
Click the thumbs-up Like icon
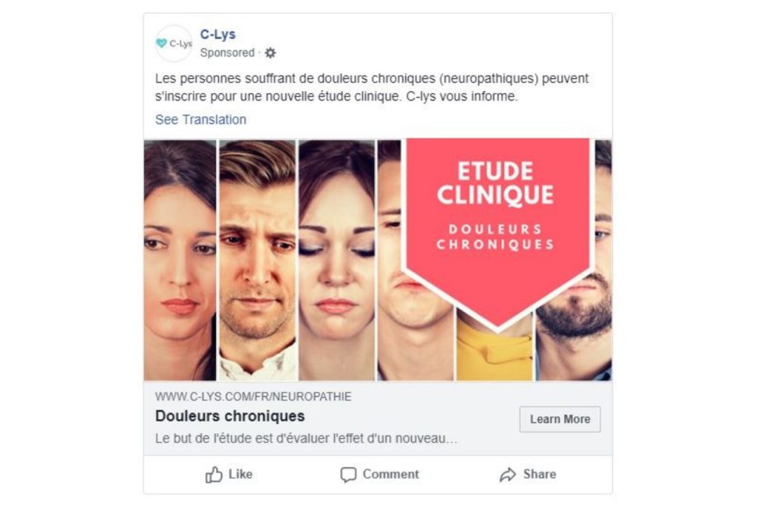(x=214, y=475)
